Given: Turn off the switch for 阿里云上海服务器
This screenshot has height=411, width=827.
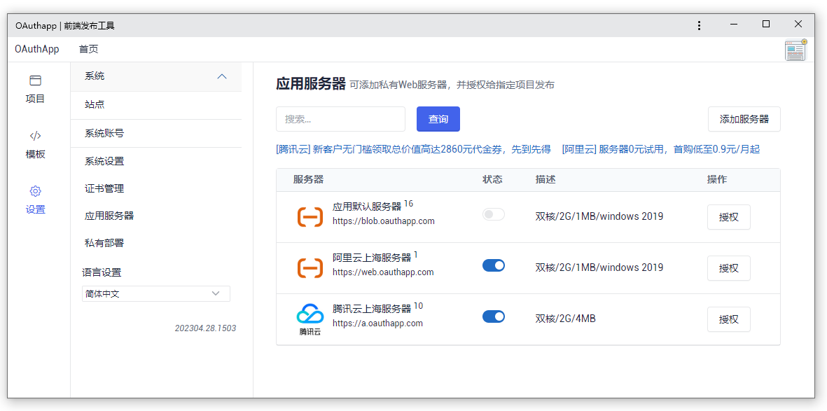Looking at the screenshot, I should [x=493, y=265].
